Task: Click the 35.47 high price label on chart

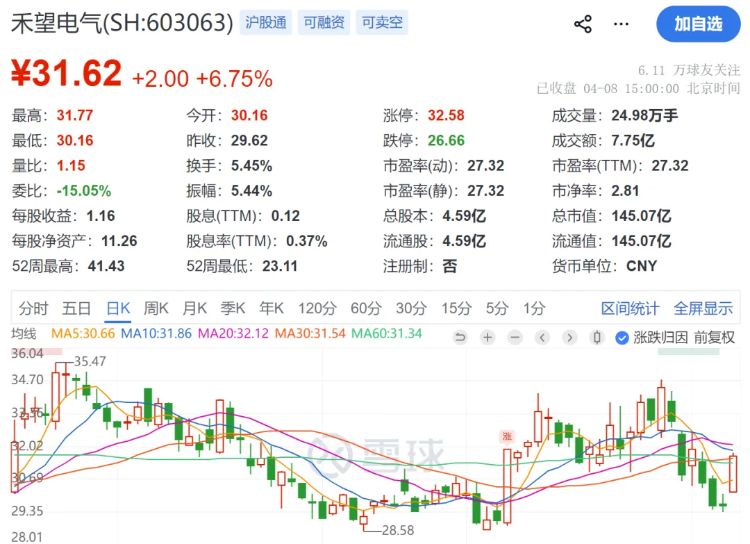Action: [90, 361]
